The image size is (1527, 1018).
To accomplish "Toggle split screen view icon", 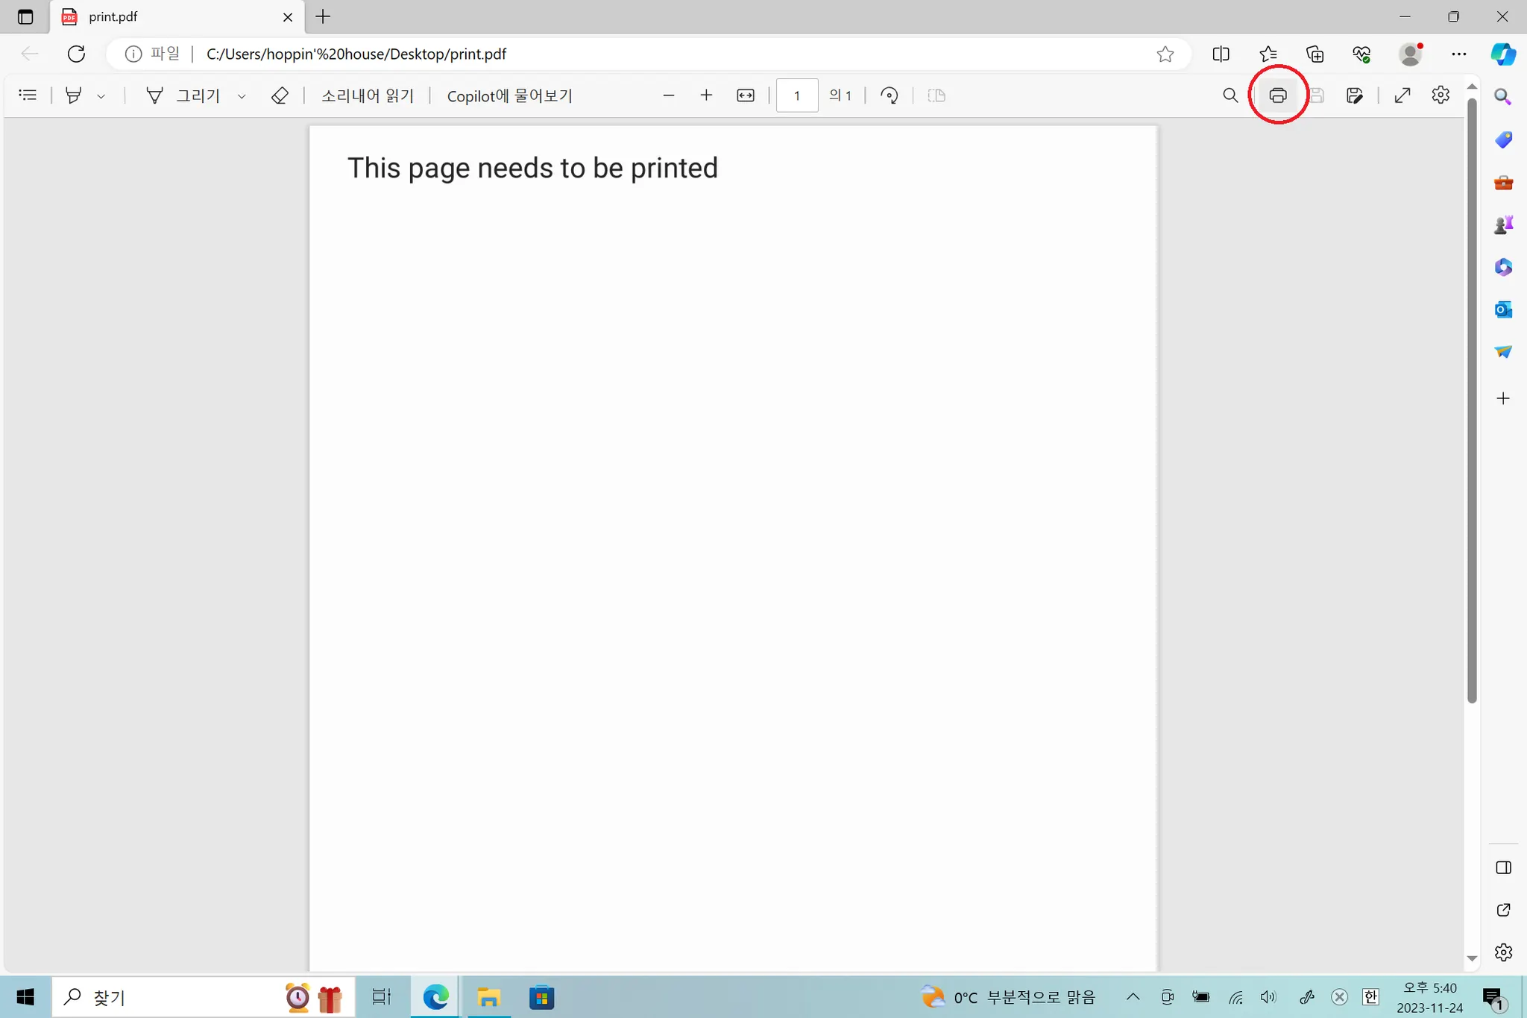I will point(1221,54).
